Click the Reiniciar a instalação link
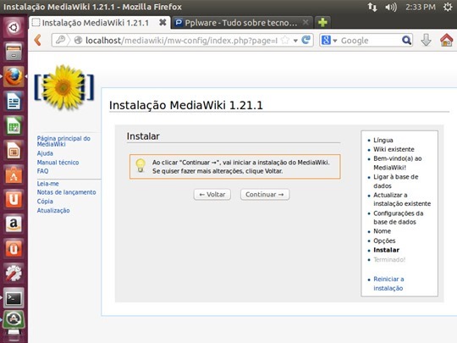Viewport: 457px width, 343px height. tap(388, 284)
